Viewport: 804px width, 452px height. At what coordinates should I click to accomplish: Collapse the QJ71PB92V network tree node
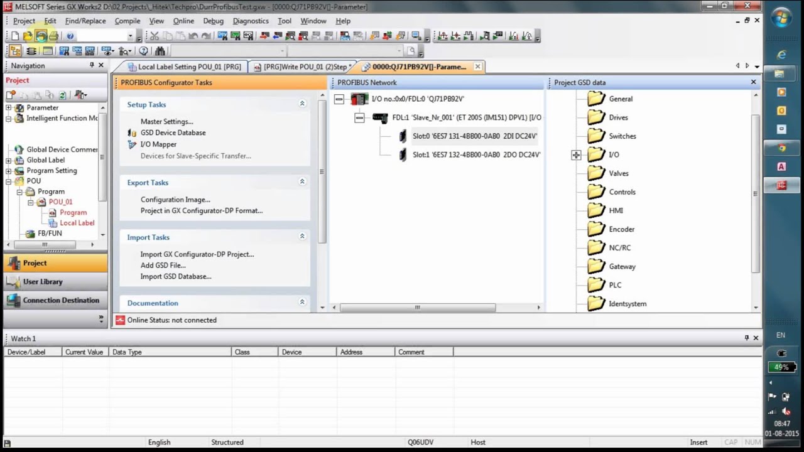339,99
